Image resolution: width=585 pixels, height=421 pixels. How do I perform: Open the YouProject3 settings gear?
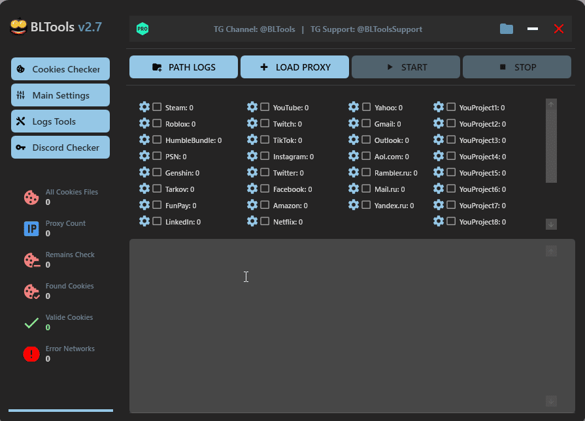tap(439, 140)
